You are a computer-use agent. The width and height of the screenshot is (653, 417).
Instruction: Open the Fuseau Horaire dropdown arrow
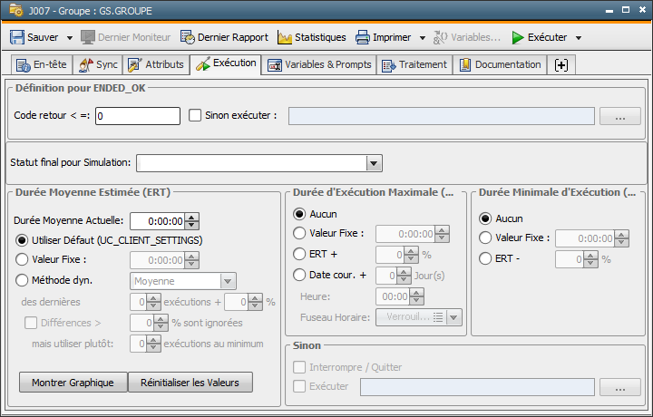453,317
